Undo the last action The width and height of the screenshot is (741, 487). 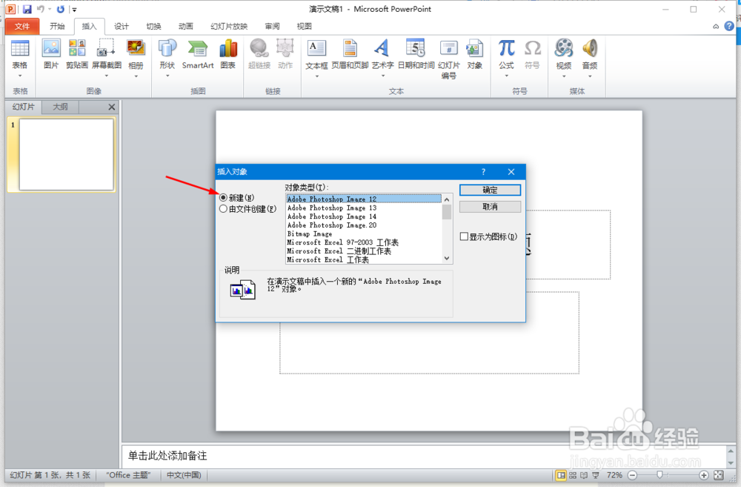click(x=41, y=9)
